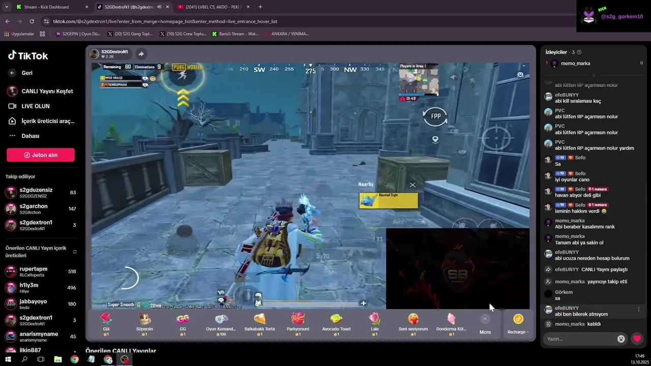651x366 pixels.
Task: Open Windows taskbar search
Action: [x=24, y=359]
